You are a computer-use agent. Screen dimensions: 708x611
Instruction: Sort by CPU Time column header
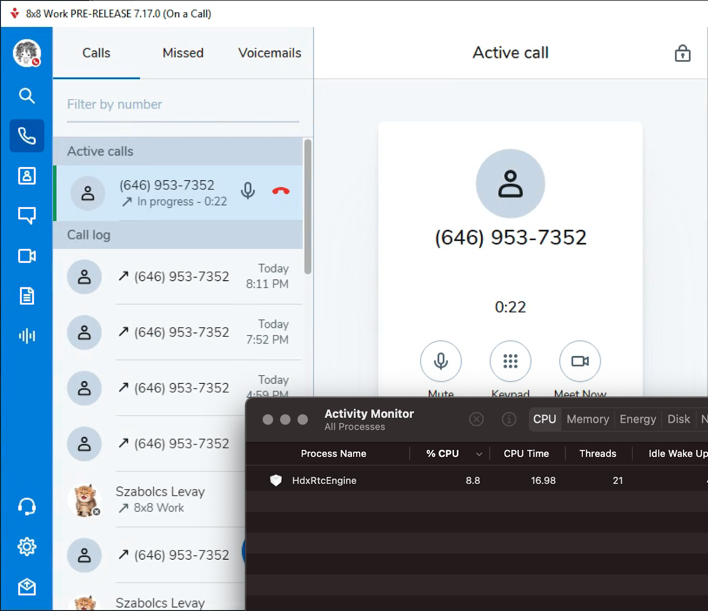pos(527,453)
